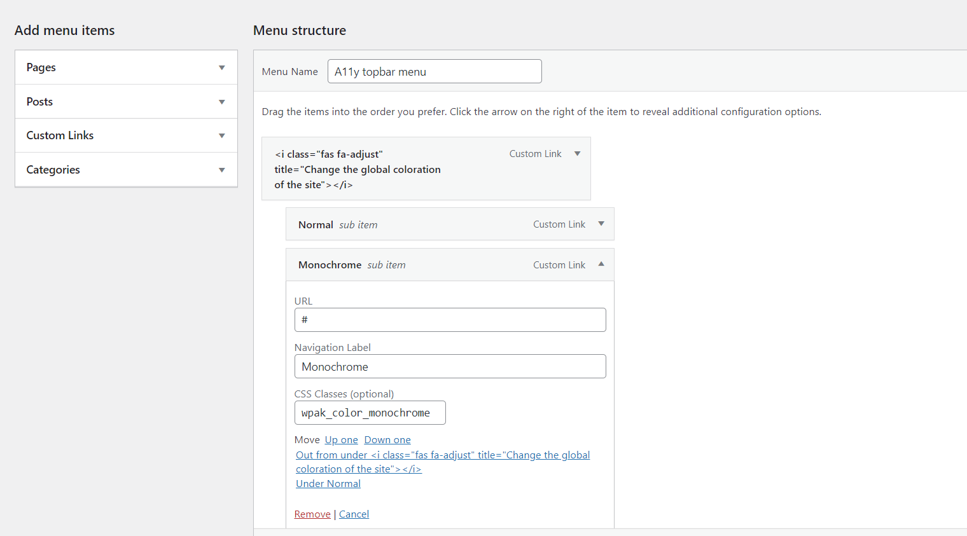The width and height of the screenshot is (967, 536).
Task: Expand the Normal sub item arrow
Action: (601, 224)
